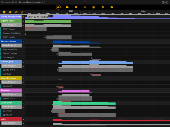170x127 pixels.
Task: Click the double chevron beside Acme Headquarters
Action: [23, 17]
